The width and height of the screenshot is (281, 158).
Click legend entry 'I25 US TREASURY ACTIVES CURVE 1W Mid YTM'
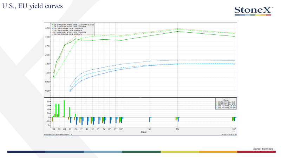pyautogui.click(x=70, y=32)
